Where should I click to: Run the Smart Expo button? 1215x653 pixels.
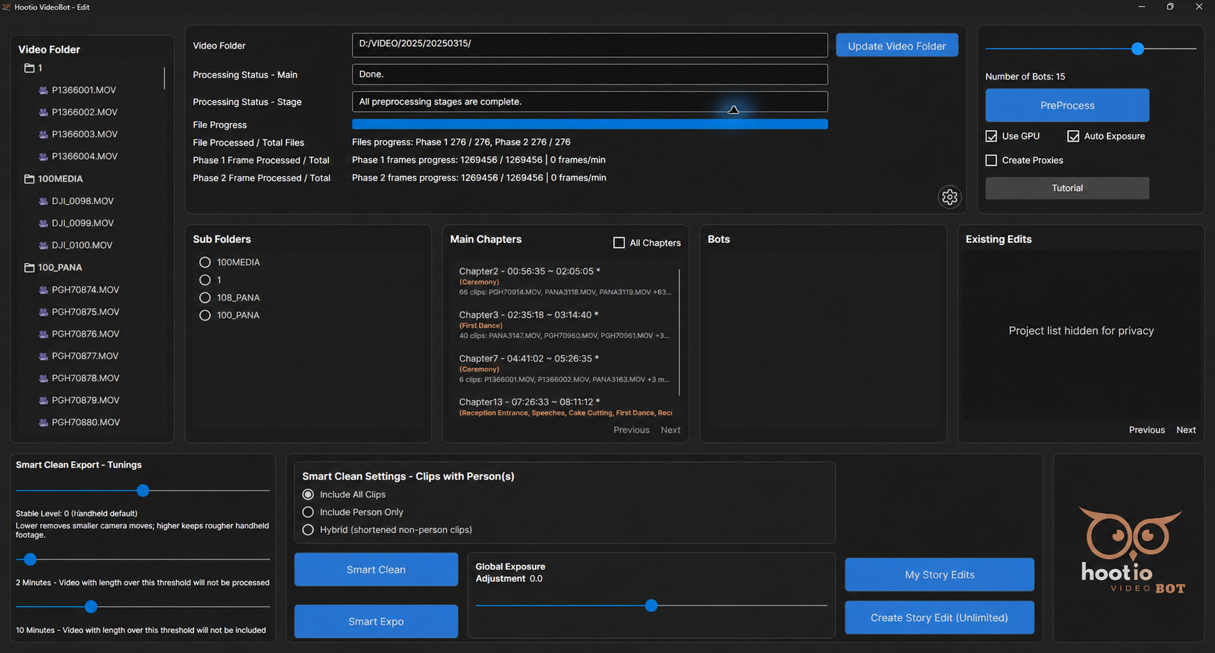point(376,621)
